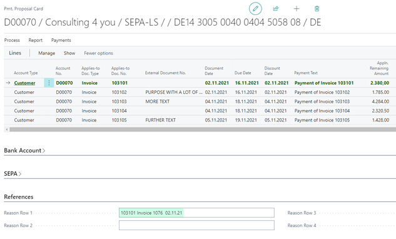This screenshot has height=239, width=396.
Task: Click due date 16.11.2021 in the 103102 row
Action: tap(246, 92)
